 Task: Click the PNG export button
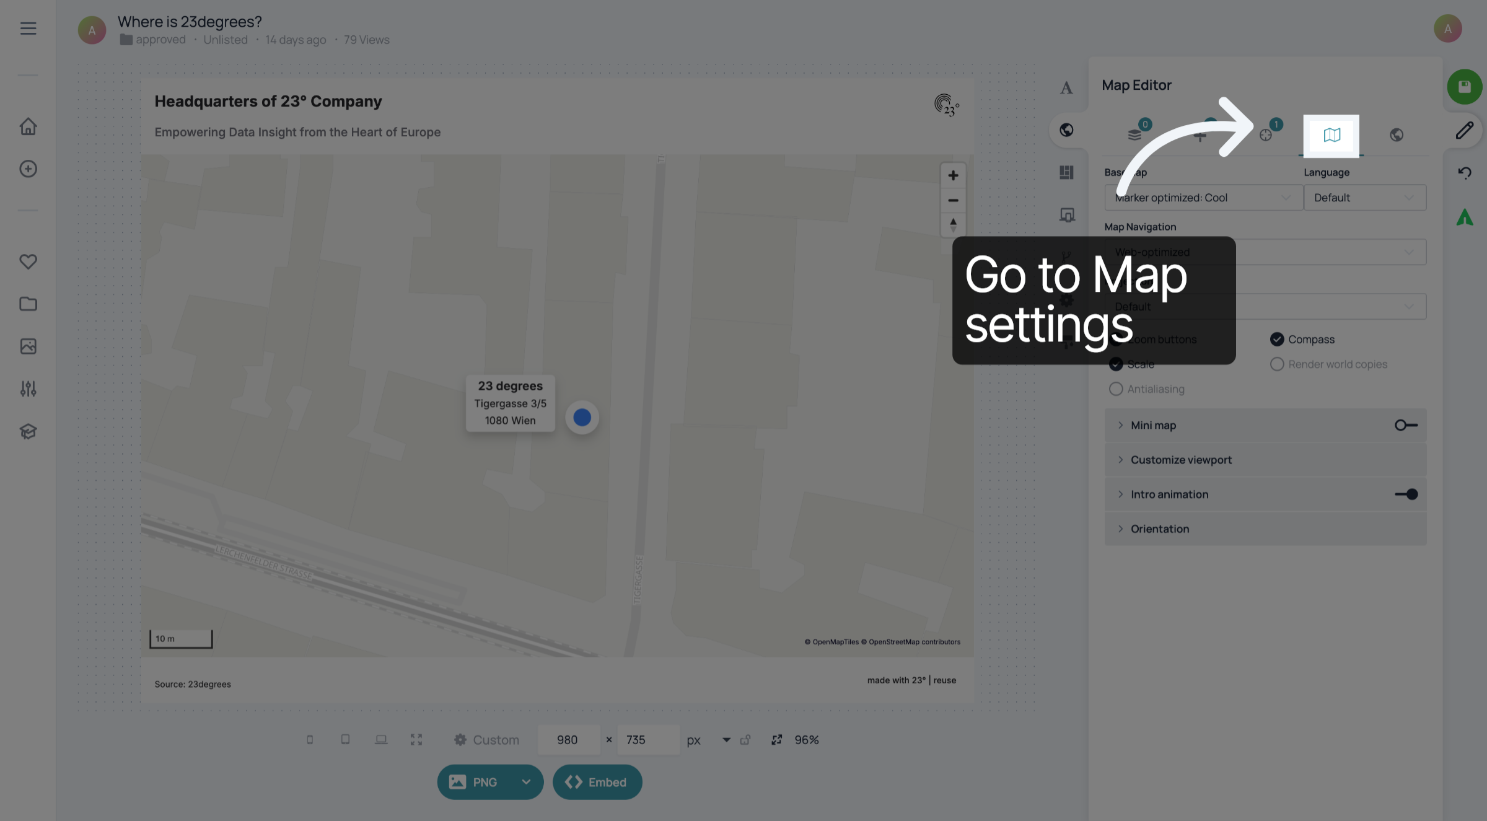coord(474,782)
